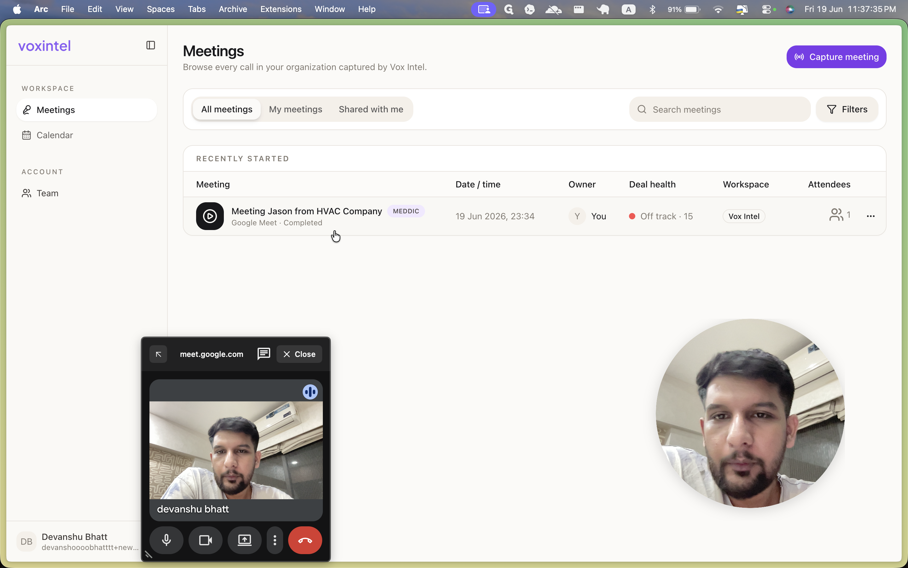
Task: Click the cloud sync menu bar icon
Action: click(x=553, y=9)
